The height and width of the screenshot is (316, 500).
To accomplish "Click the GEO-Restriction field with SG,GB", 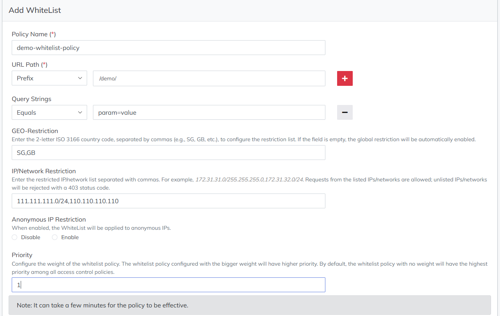I will (168, 153).
